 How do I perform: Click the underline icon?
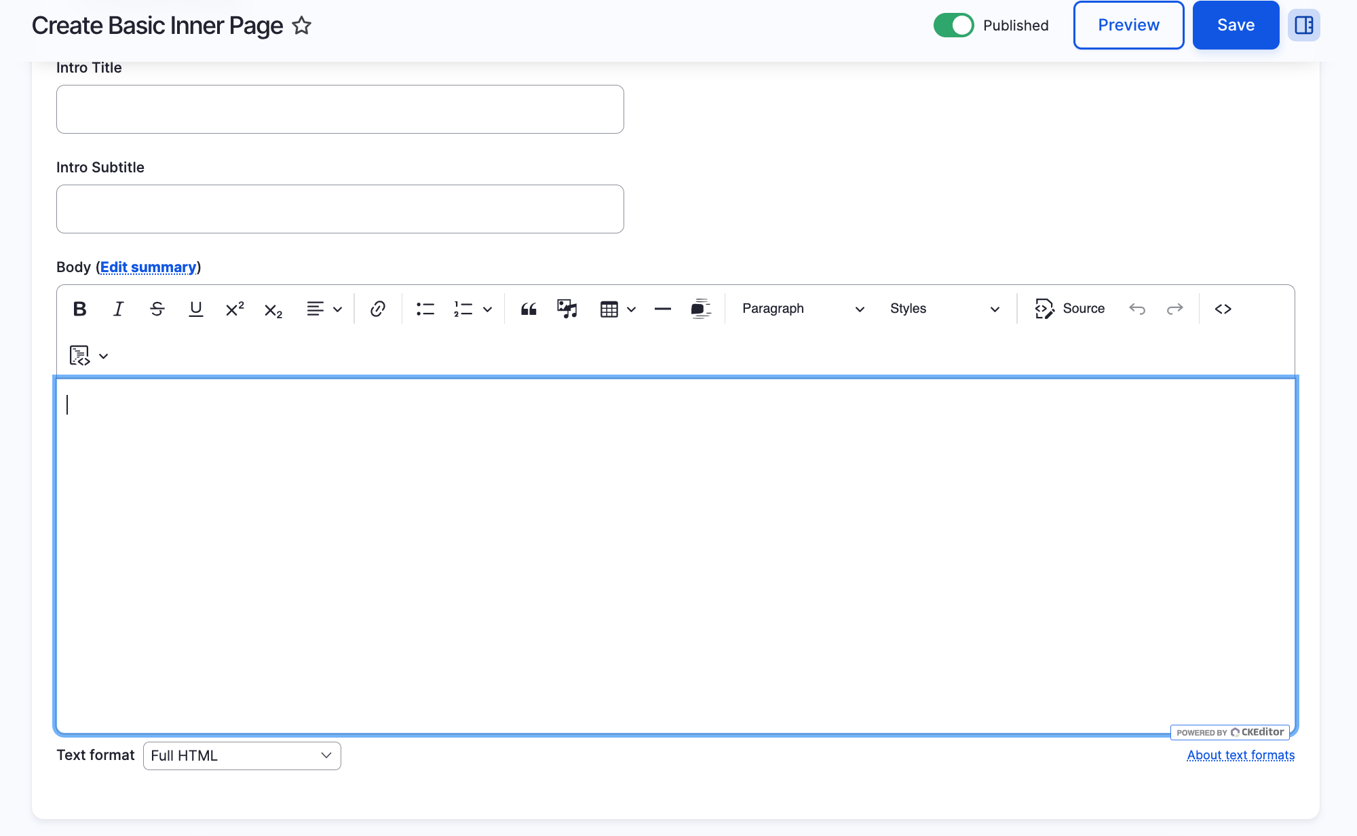195,309
